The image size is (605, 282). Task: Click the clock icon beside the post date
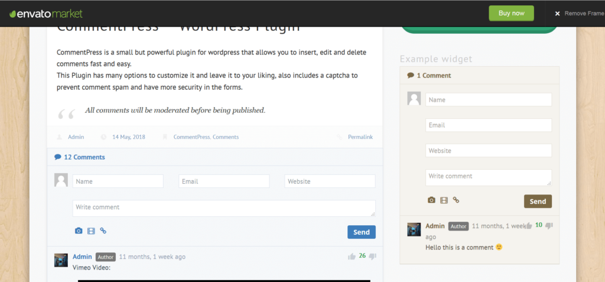tap(103, 137)
